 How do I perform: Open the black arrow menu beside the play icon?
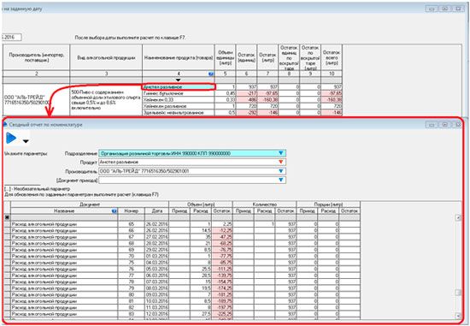coord(26,141)
